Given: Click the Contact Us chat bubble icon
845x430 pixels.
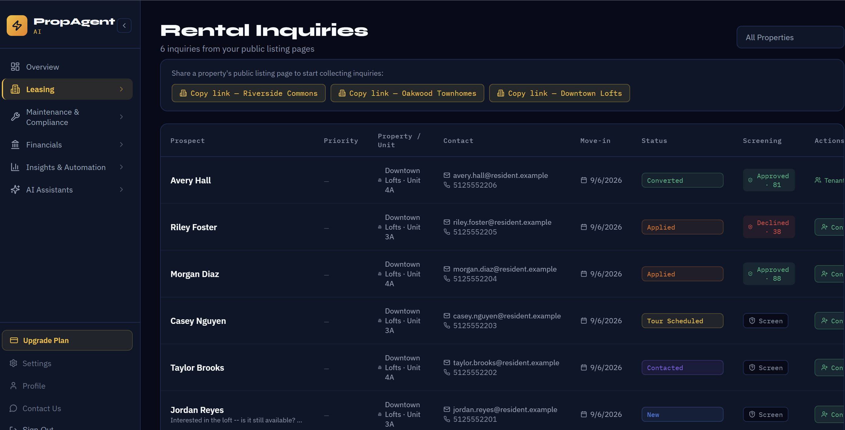Looking at the screenshot, I should 13,408.
